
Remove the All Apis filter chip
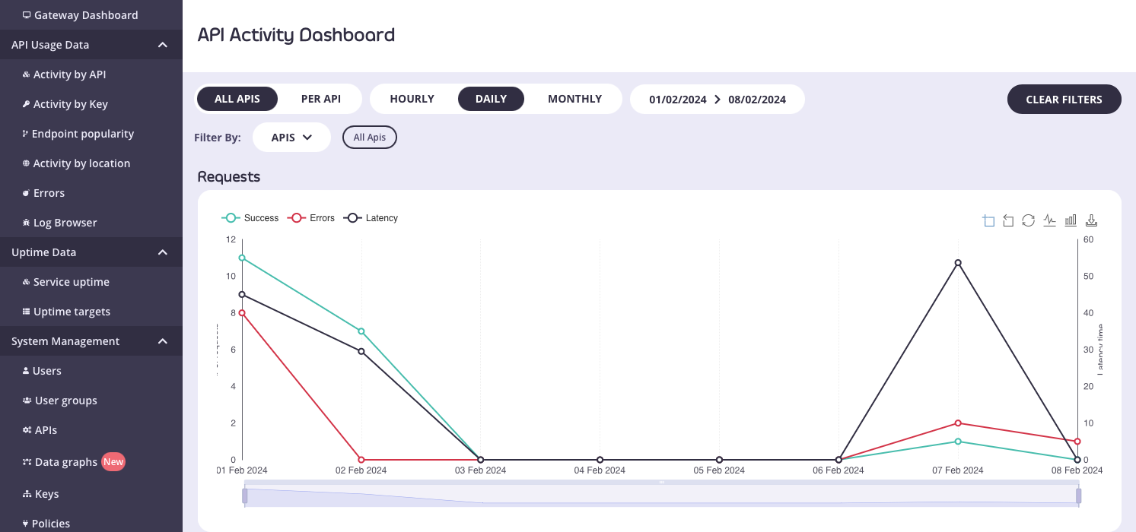[370, 137]
